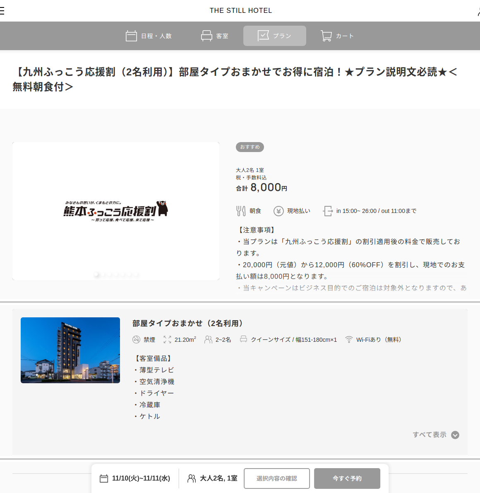
Task: Click the 空気清浄機 amenity text
Action: pyautogui.click(x=157, y=382)
